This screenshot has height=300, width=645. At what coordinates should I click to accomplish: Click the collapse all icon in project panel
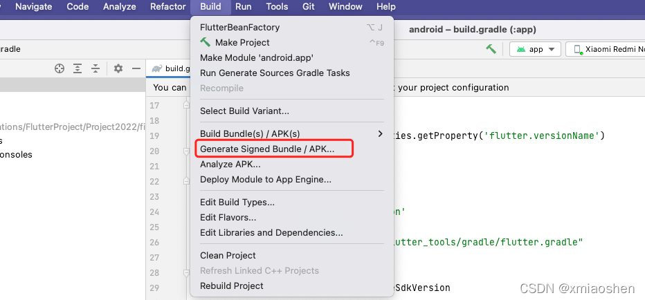tap(96, 68)
